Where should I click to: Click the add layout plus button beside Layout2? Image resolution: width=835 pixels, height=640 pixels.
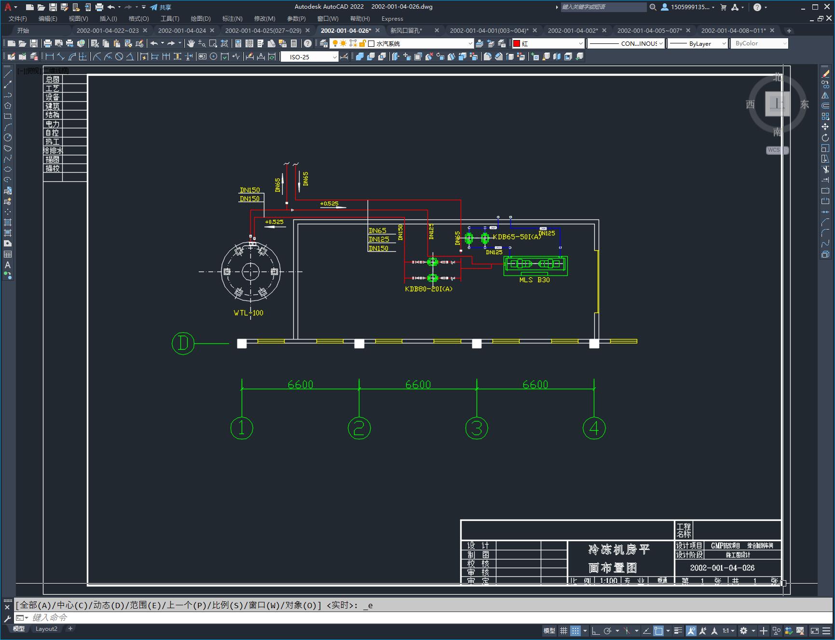pos(70,628)
